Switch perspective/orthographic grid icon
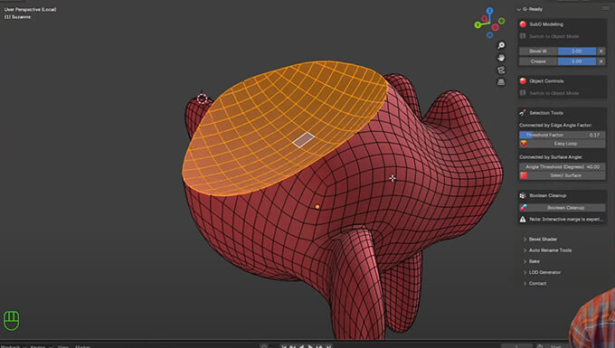 click(501, 82)
